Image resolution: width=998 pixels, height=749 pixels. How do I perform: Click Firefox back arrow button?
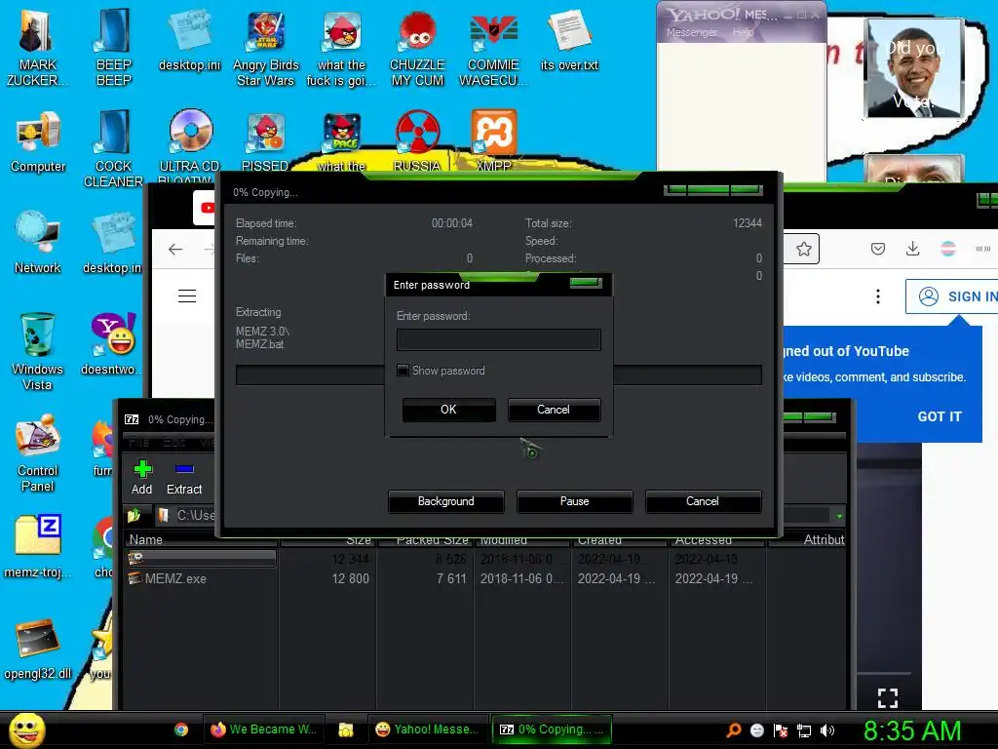175,249
